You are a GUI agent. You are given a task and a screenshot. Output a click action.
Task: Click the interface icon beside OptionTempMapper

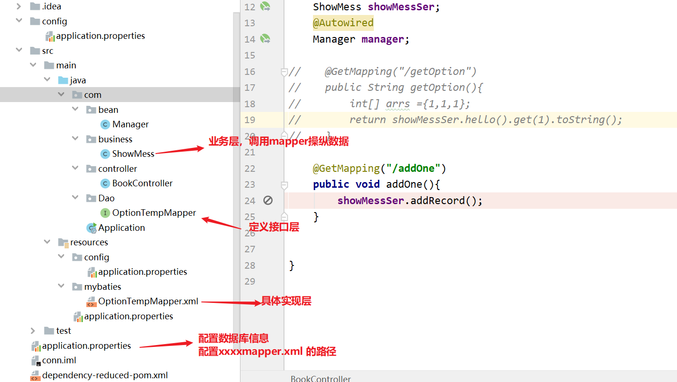pyautogui.click(x=104, y=213)
